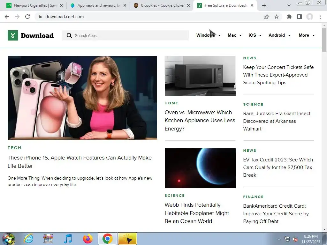The image size is (327, 245).
Task: Open the BankAmericard Credit Card article
Action: [x=276, y=213]
